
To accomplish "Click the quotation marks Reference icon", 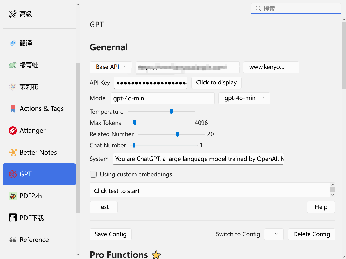I will 13,240.
